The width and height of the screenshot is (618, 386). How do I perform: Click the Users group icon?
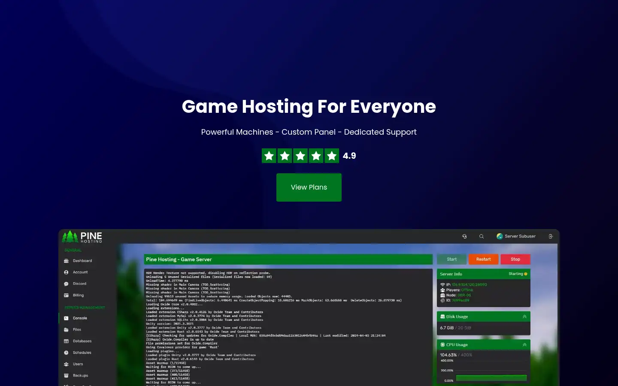point(66,364)
